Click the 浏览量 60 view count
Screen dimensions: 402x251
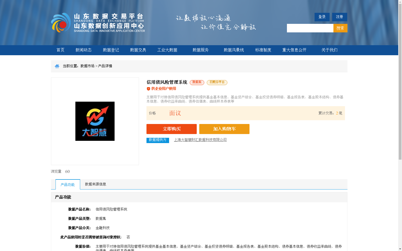tap(60, 171)
